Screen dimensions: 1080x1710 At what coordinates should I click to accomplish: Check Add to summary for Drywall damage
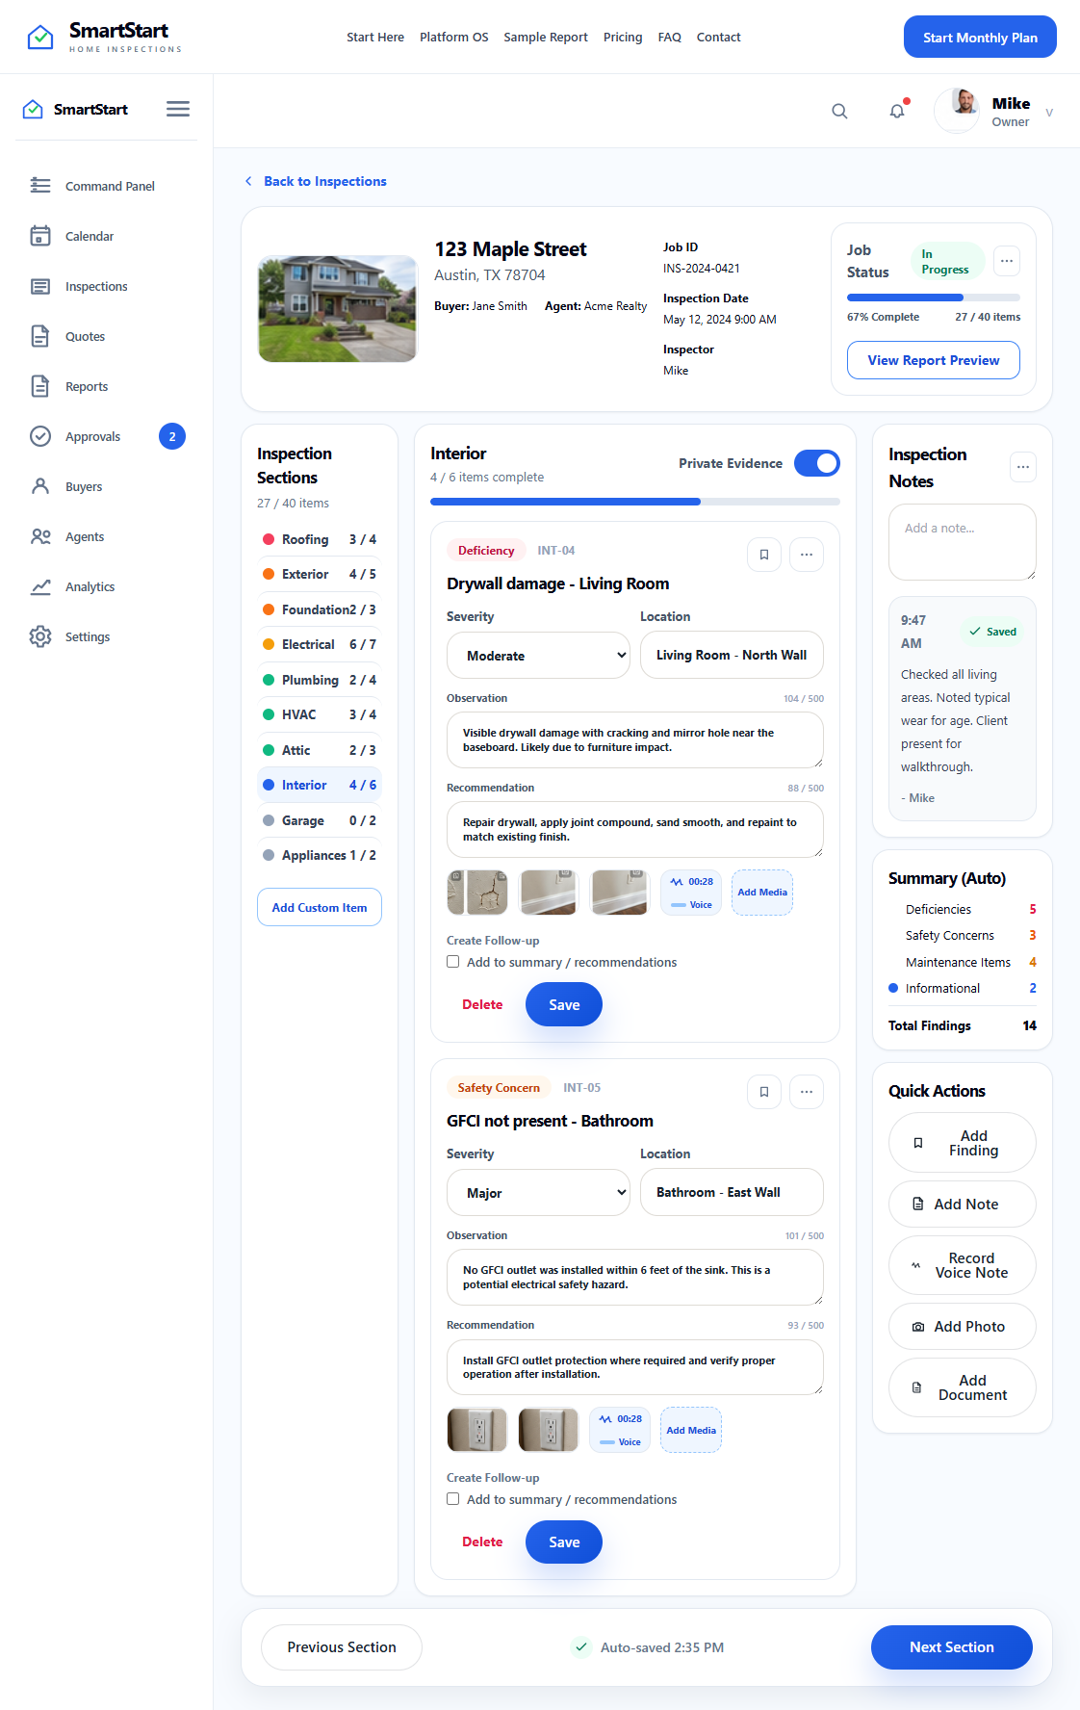pos(453,962)
